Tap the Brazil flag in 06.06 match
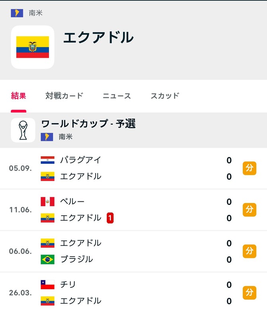267x313 pixels. tap(47, 259)
